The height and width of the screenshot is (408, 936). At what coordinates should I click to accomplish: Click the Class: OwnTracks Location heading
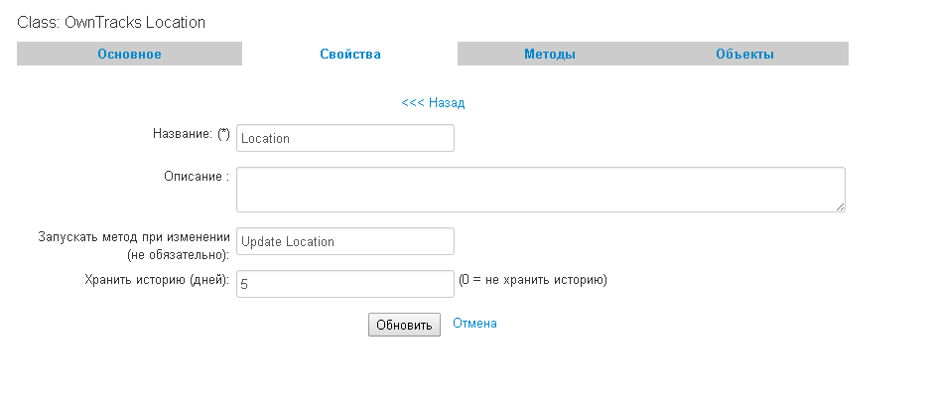click(111, 22)
